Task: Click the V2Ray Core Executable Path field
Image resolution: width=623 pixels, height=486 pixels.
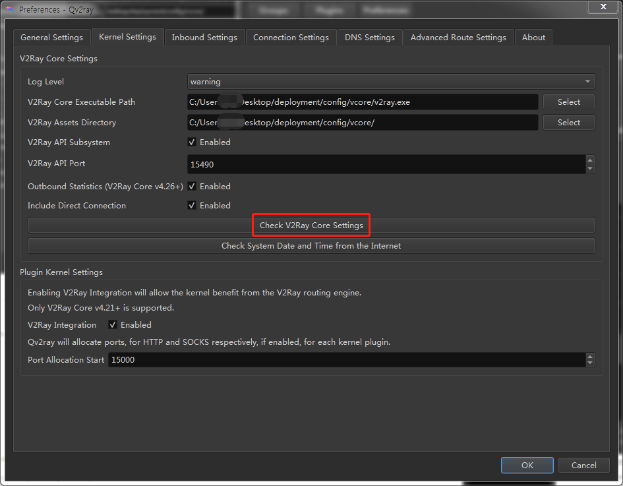Action: click(363, 102)
